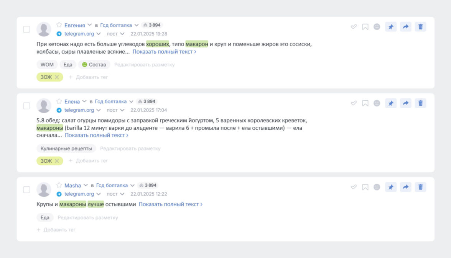Open Гсд болталка dropdown in Евгения's post
Viewport: 451px width, 258px height.
point(137,25)
